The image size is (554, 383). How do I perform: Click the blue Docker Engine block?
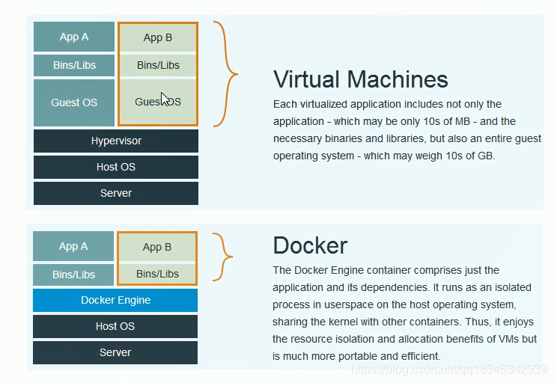(x=115, y=300)
